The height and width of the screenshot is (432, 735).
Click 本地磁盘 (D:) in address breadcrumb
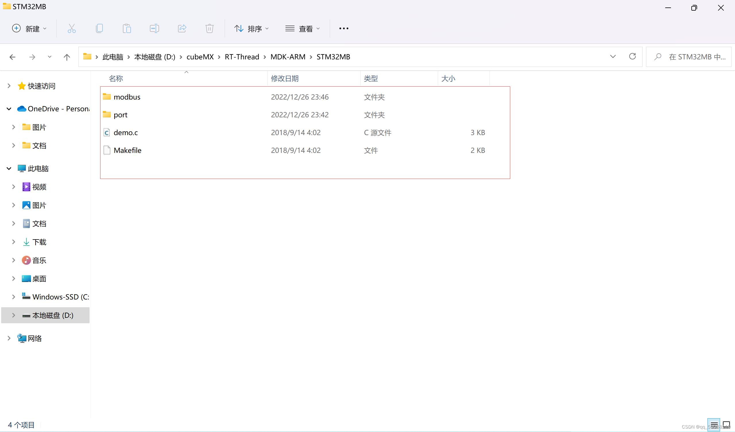tap(154, 57)
